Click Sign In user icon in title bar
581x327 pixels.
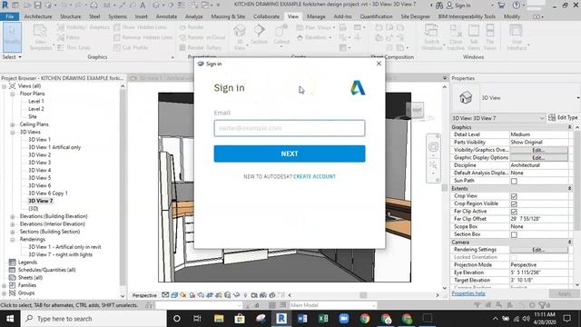(449, 5)
